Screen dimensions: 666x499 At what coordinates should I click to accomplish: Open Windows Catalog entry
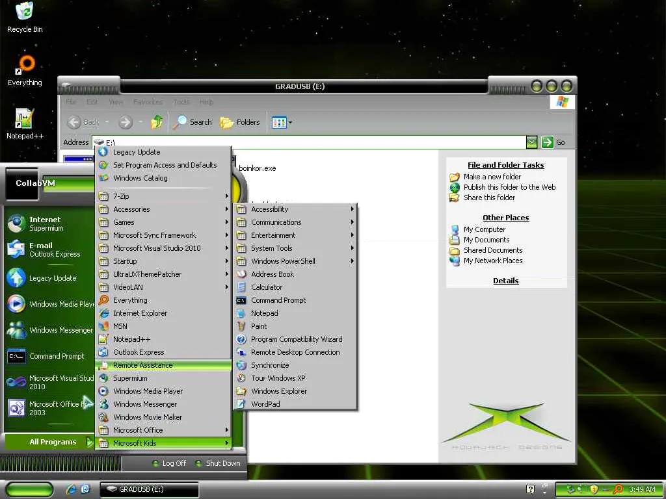[163, 178]
